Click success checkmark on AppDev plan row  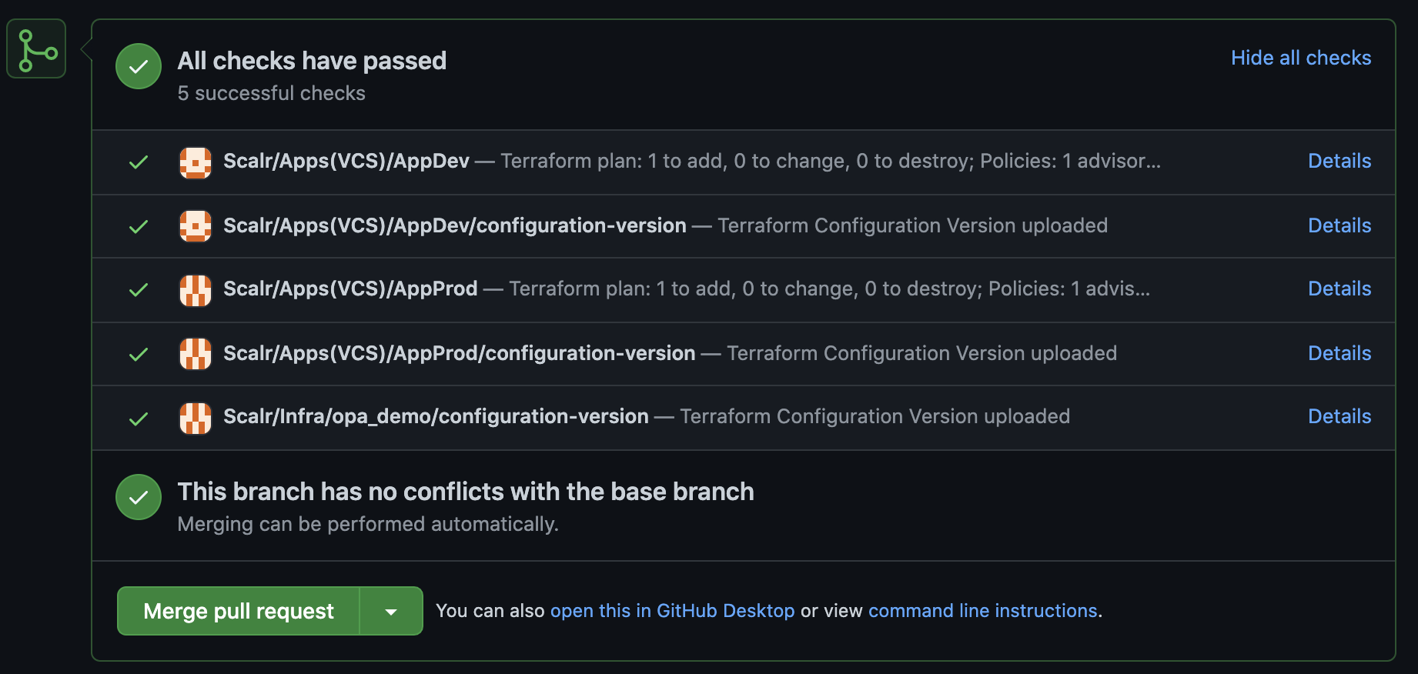pos(139,162)
